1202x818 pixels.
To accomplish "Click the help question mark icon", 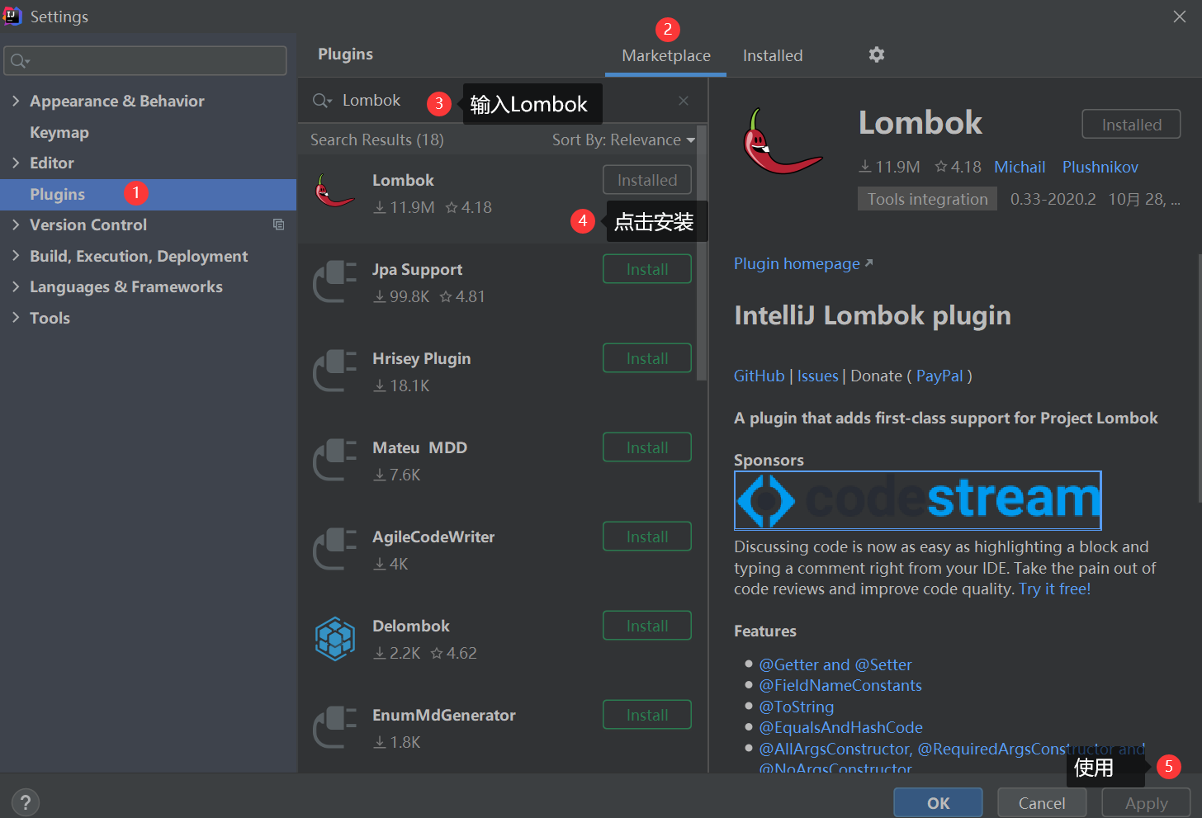I will (25, 801).
